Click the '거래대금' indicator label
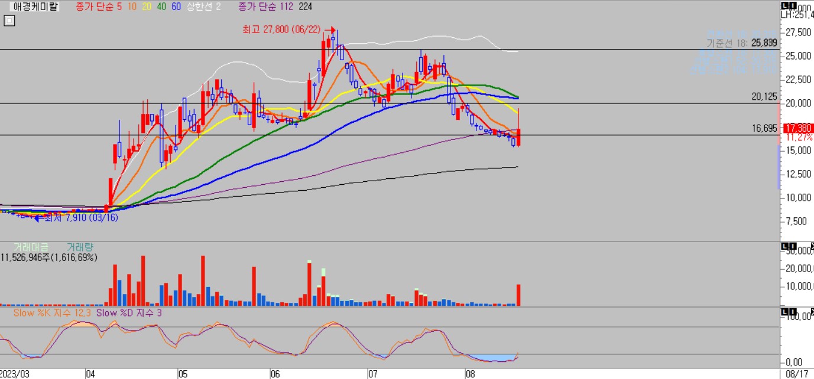Image resolution: width=814 pixels, height=379 pixels. click(x=31, y=247)
